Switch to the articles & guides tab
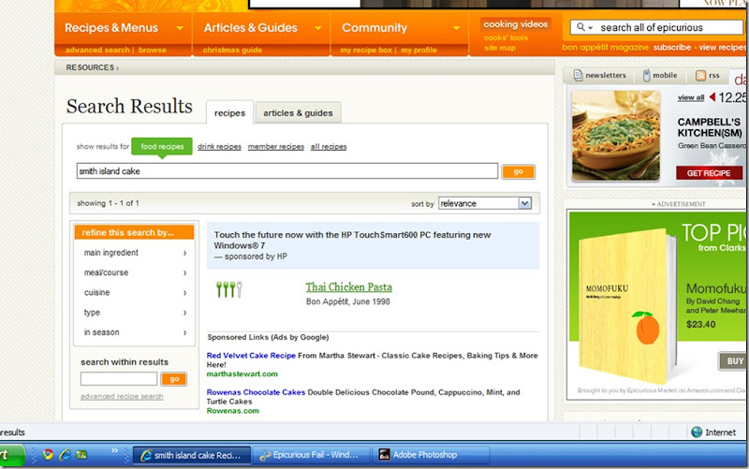This screenshot has width=749, height=469. coord(298,112)
